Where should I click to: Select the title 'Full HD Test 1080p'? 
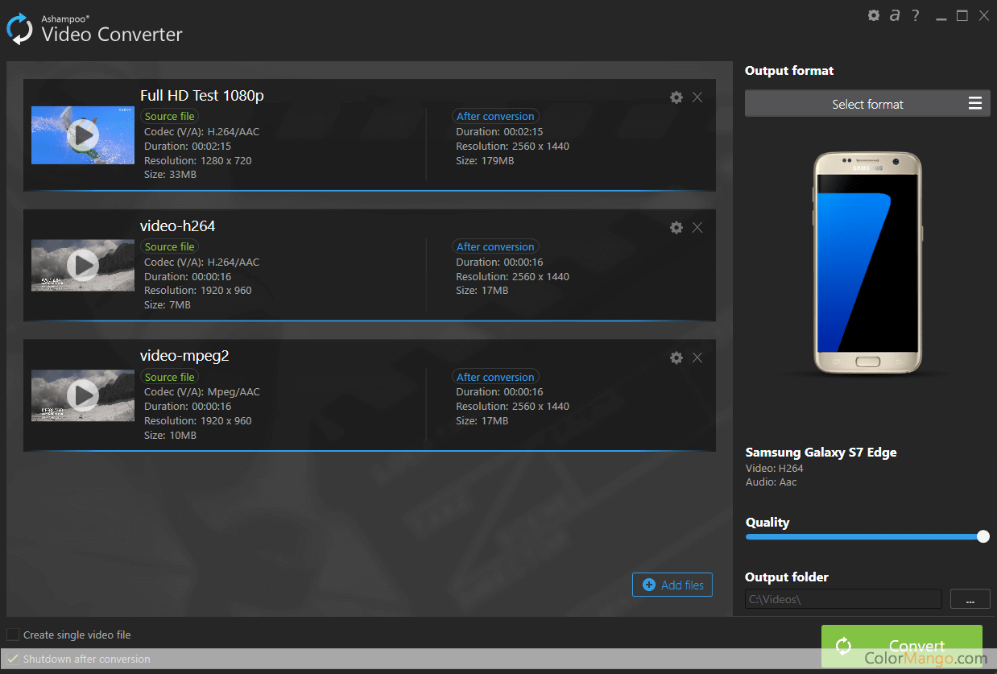coord(202,96)
